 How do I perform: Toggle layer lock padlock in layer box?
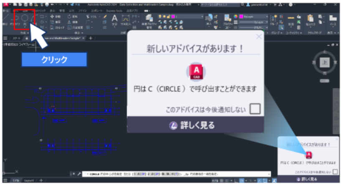pos(168,16)
